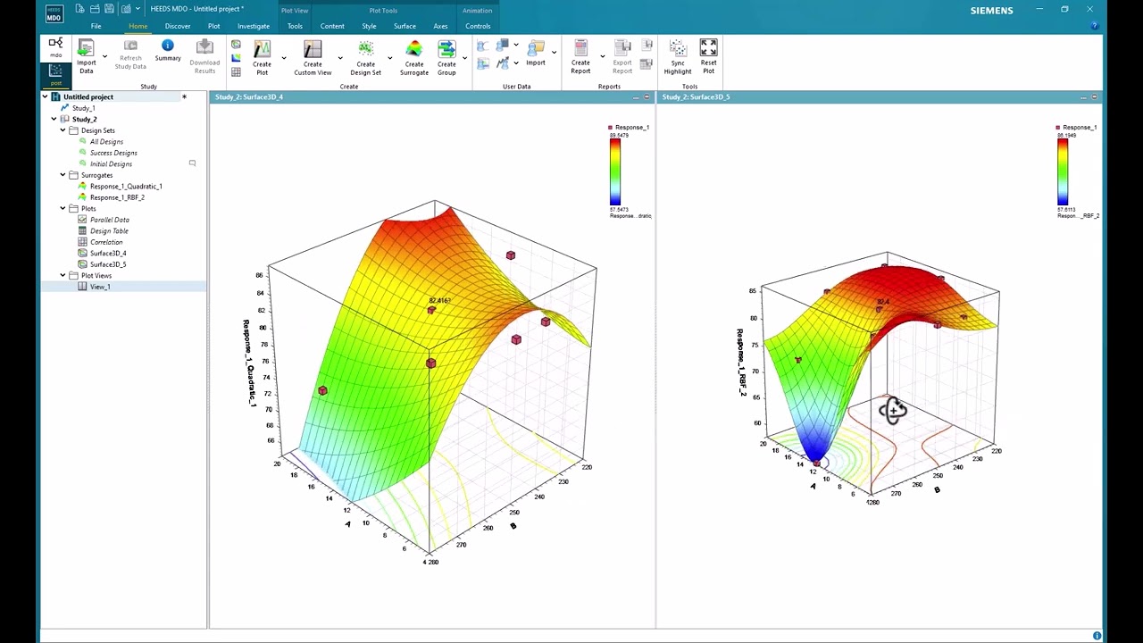Open the quick access toolbar dropdown arrow
Image resolution: width=1143 pixels, height=643 pixels.
(138, 9)
